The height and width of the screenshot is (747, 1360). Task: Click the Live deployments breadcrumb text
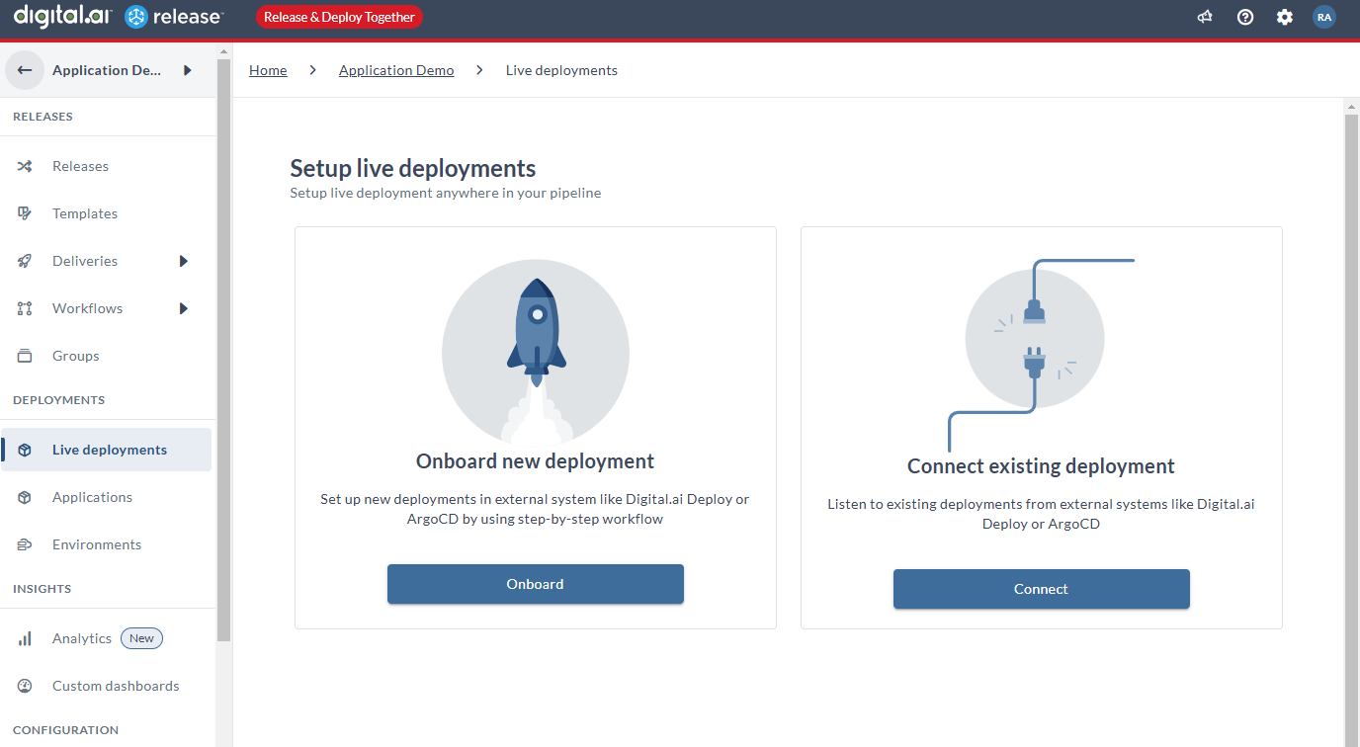[x=561, y=70]
